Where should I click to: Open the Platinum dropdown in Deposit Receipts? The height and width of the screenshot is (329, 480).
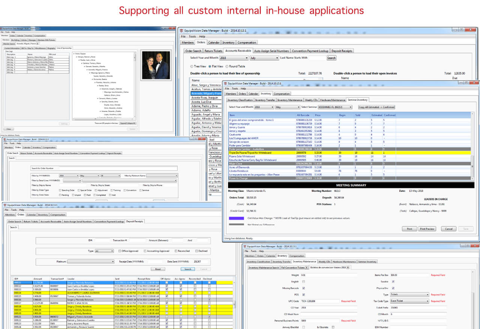tap(91, 262)
